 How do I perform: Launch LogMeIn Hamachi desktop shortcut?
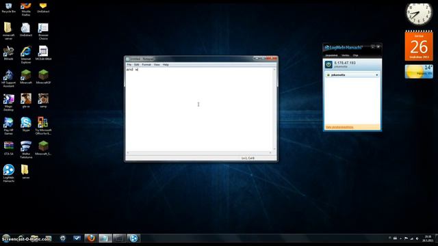click(9, 174)
